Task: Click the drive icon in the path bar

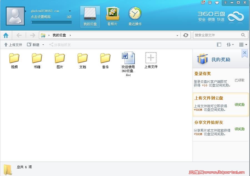Action: click(43, 35)
